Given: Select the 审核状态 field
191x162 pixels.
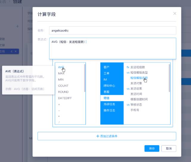Looking at the screenshot, I should (136, 105).
